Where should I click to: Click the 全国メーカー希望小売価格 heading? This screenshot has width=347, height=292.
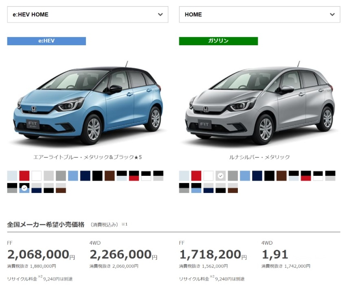click(46, 224)
